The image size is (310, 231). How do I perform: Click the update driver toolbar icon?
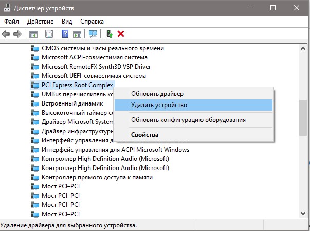[110, 34]
